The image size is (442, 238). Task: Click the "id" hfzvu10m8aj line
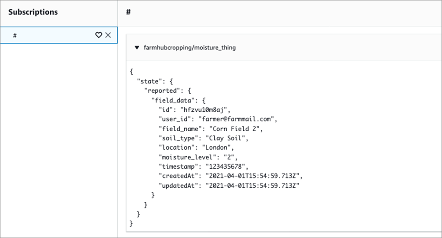point(194,110)
